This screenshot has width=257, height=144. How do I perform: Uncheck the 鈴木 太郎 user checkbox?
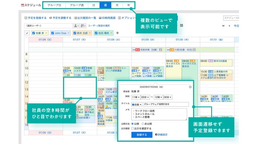tap(75, 33)
